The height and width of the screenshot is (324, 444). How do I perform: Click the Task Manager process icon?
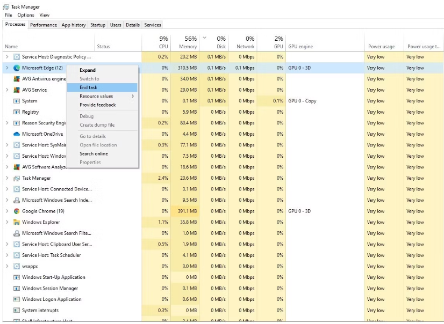coord(17,178)
